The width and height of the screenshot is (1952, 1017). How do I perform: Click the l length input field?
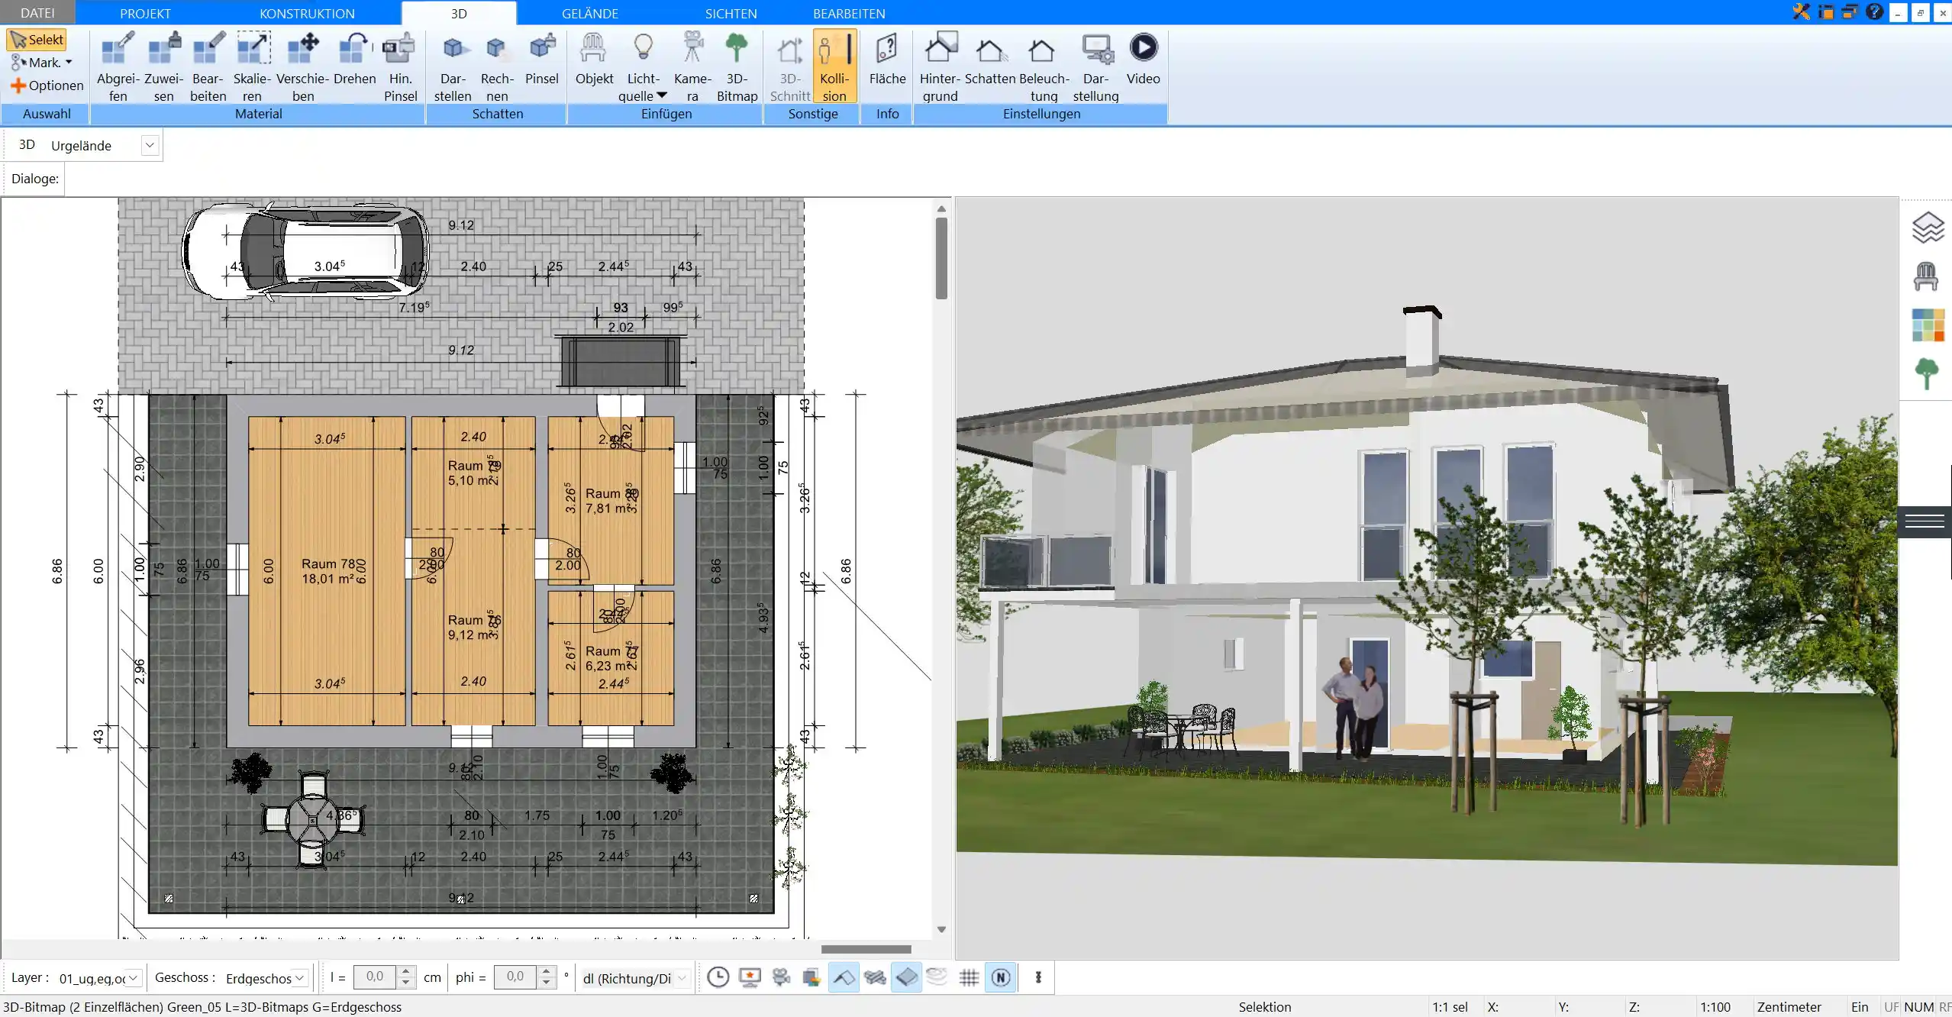tap(375, 977)
